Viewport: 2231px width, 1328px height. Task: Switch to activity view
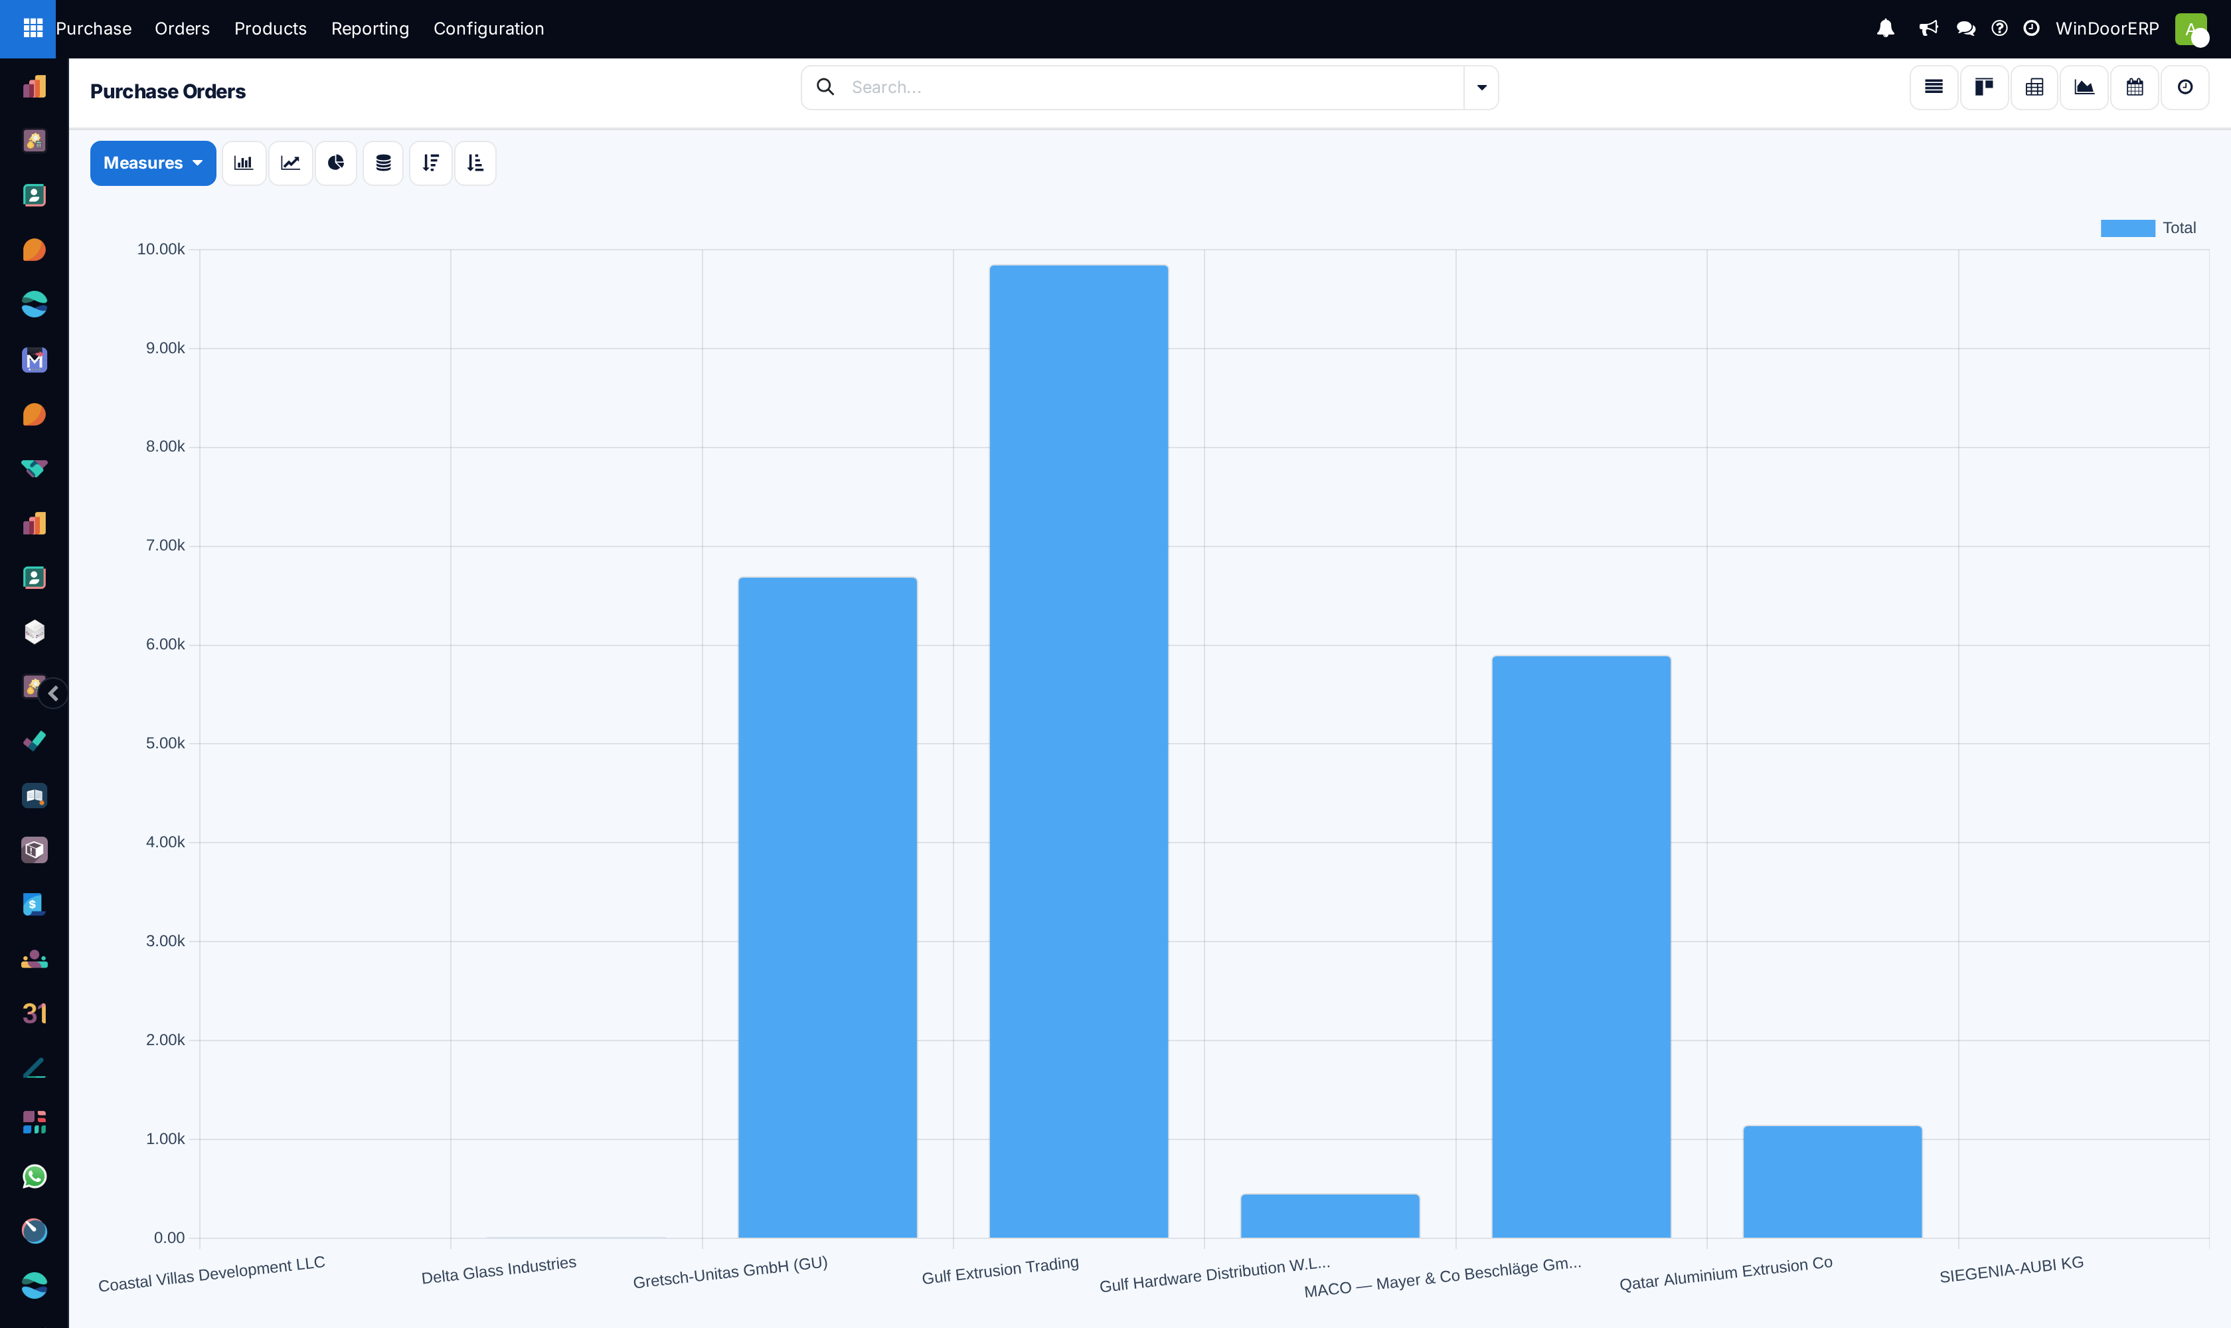pyautogui.click(x=2185, y=87)
